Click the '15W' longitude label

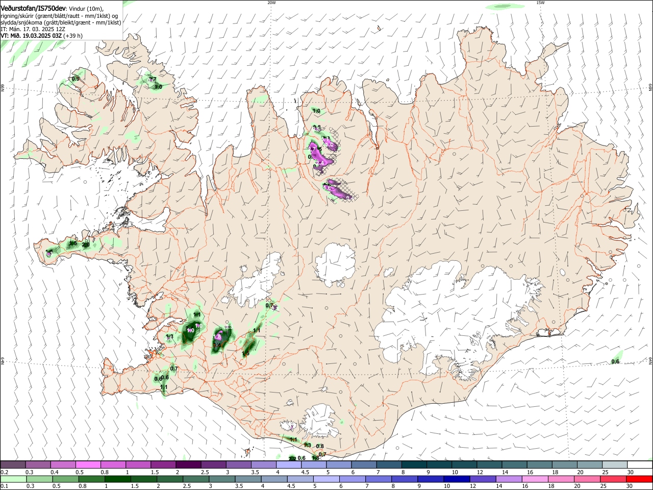[540, 3]
